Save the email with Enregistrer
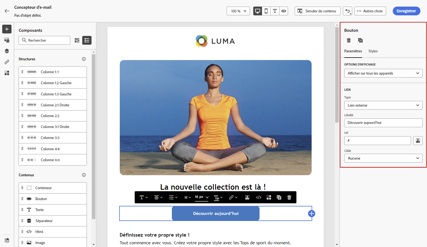427x247 pixels. pyautogui.click(x=406, y=11)
